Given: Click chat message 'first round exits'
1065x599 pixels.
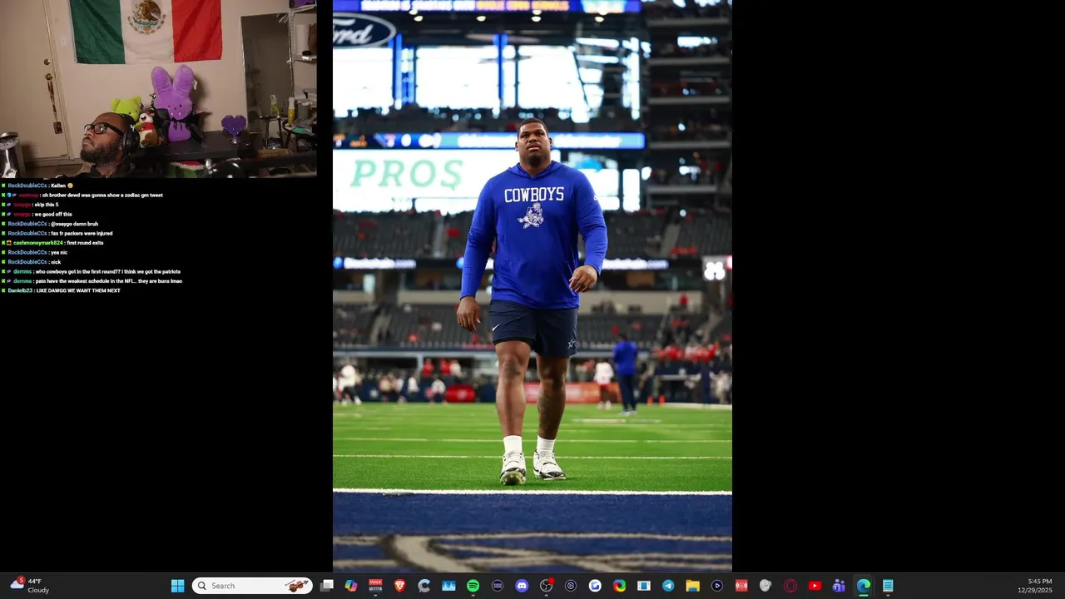Looking at the screenshot, I should point(84,243).
